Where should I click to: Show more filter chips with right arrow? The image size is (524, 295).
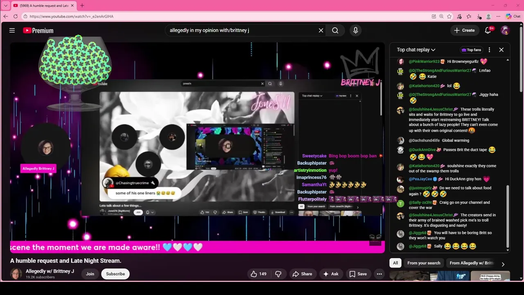[x=503, y=264]
